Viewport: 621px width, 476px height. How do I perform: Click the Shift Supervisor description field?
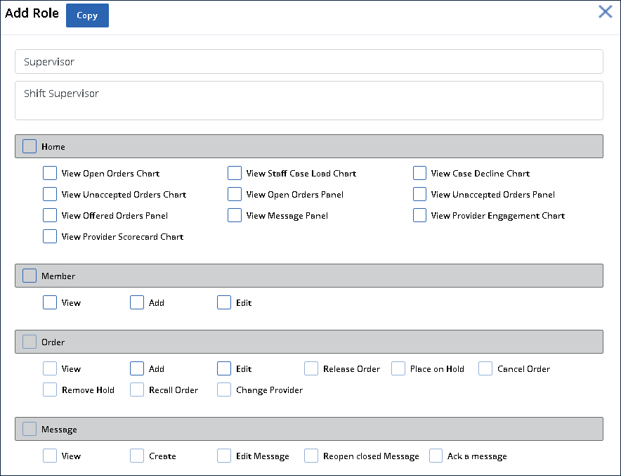pyautogui.click(x=309, y=101)
